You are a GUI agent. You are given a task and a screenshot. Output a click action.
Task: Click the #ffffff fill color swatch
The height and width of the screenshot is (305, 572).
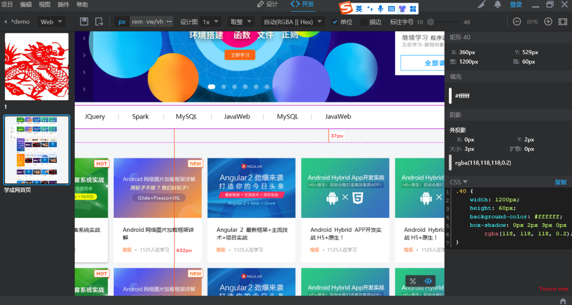[450, 96]
